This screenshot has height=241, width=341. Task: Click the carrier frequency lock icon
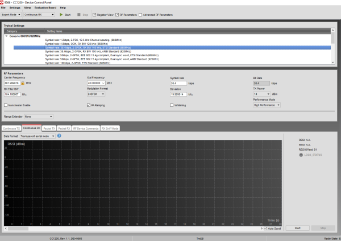tap(23, 83)
